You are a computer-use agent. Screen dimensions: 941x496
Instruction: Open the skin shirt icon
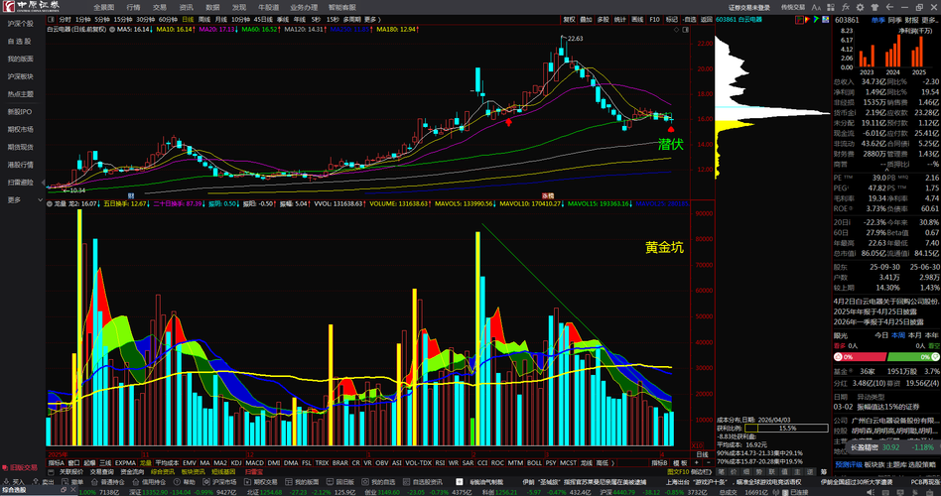tap(874, 7)
